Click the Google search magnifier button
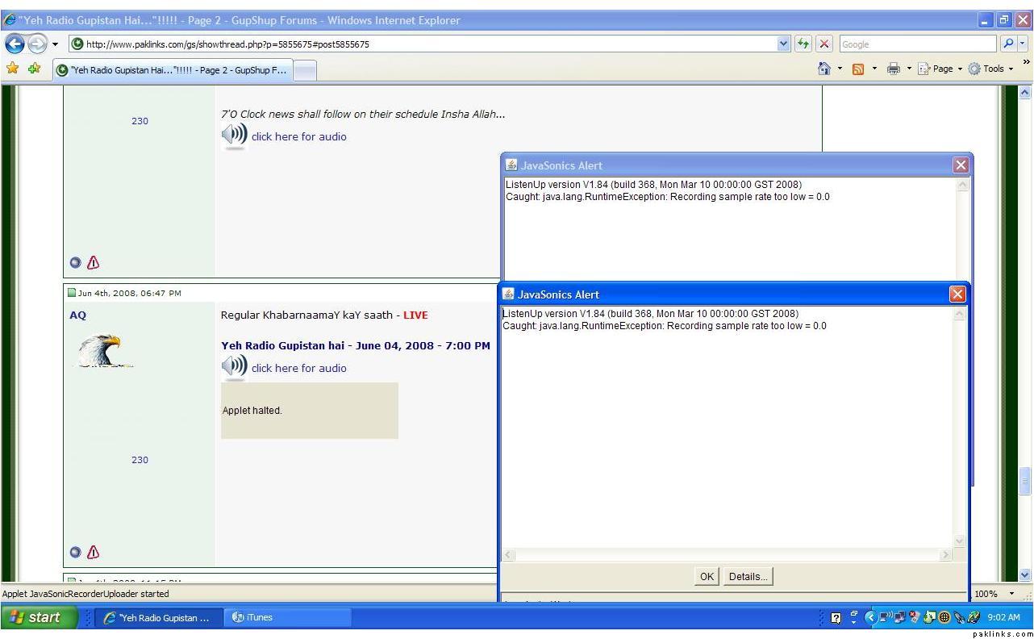 [1008, 44]
